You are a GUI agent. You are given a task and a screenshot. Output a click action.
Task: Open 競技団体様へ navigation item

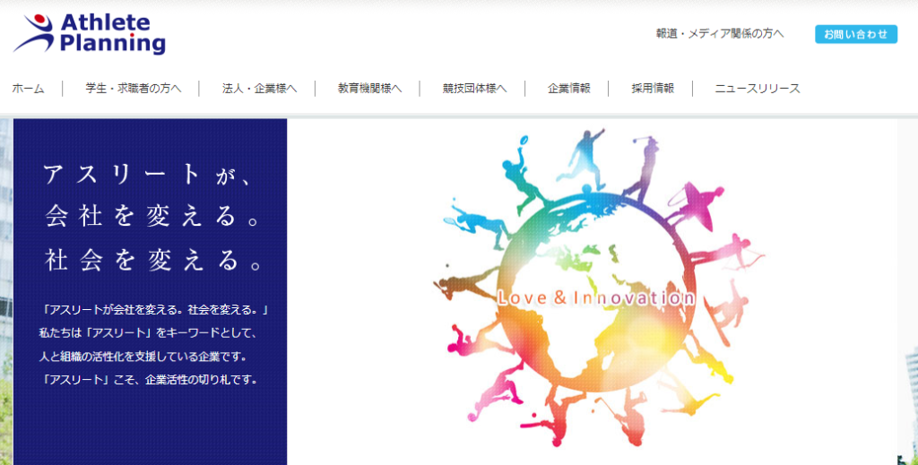[474, 89]
